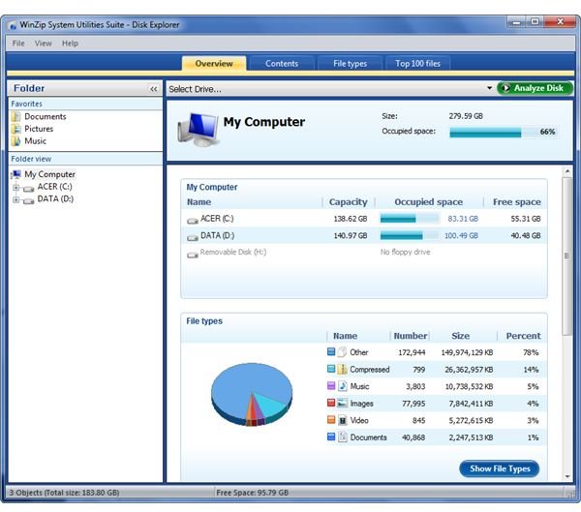Click the Images red legend square
Viewport: 581px width, 512px height.
(x=331, y=403)
